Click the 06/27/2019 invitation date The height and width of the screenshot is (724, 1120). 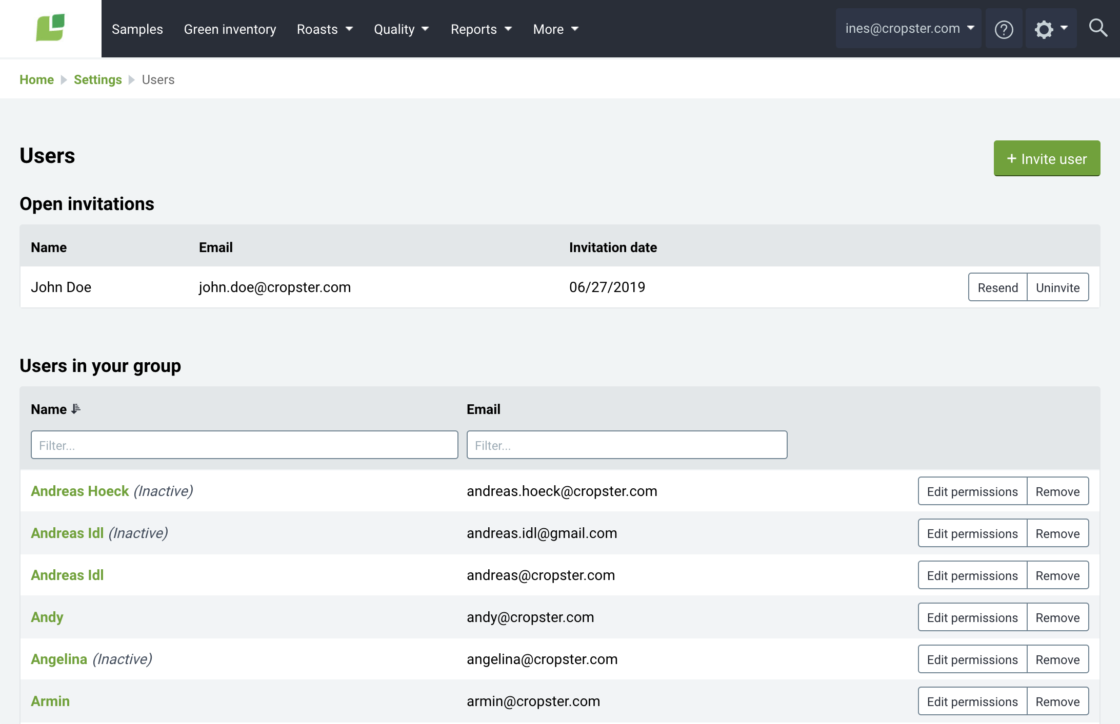click(x=607, y=287)
